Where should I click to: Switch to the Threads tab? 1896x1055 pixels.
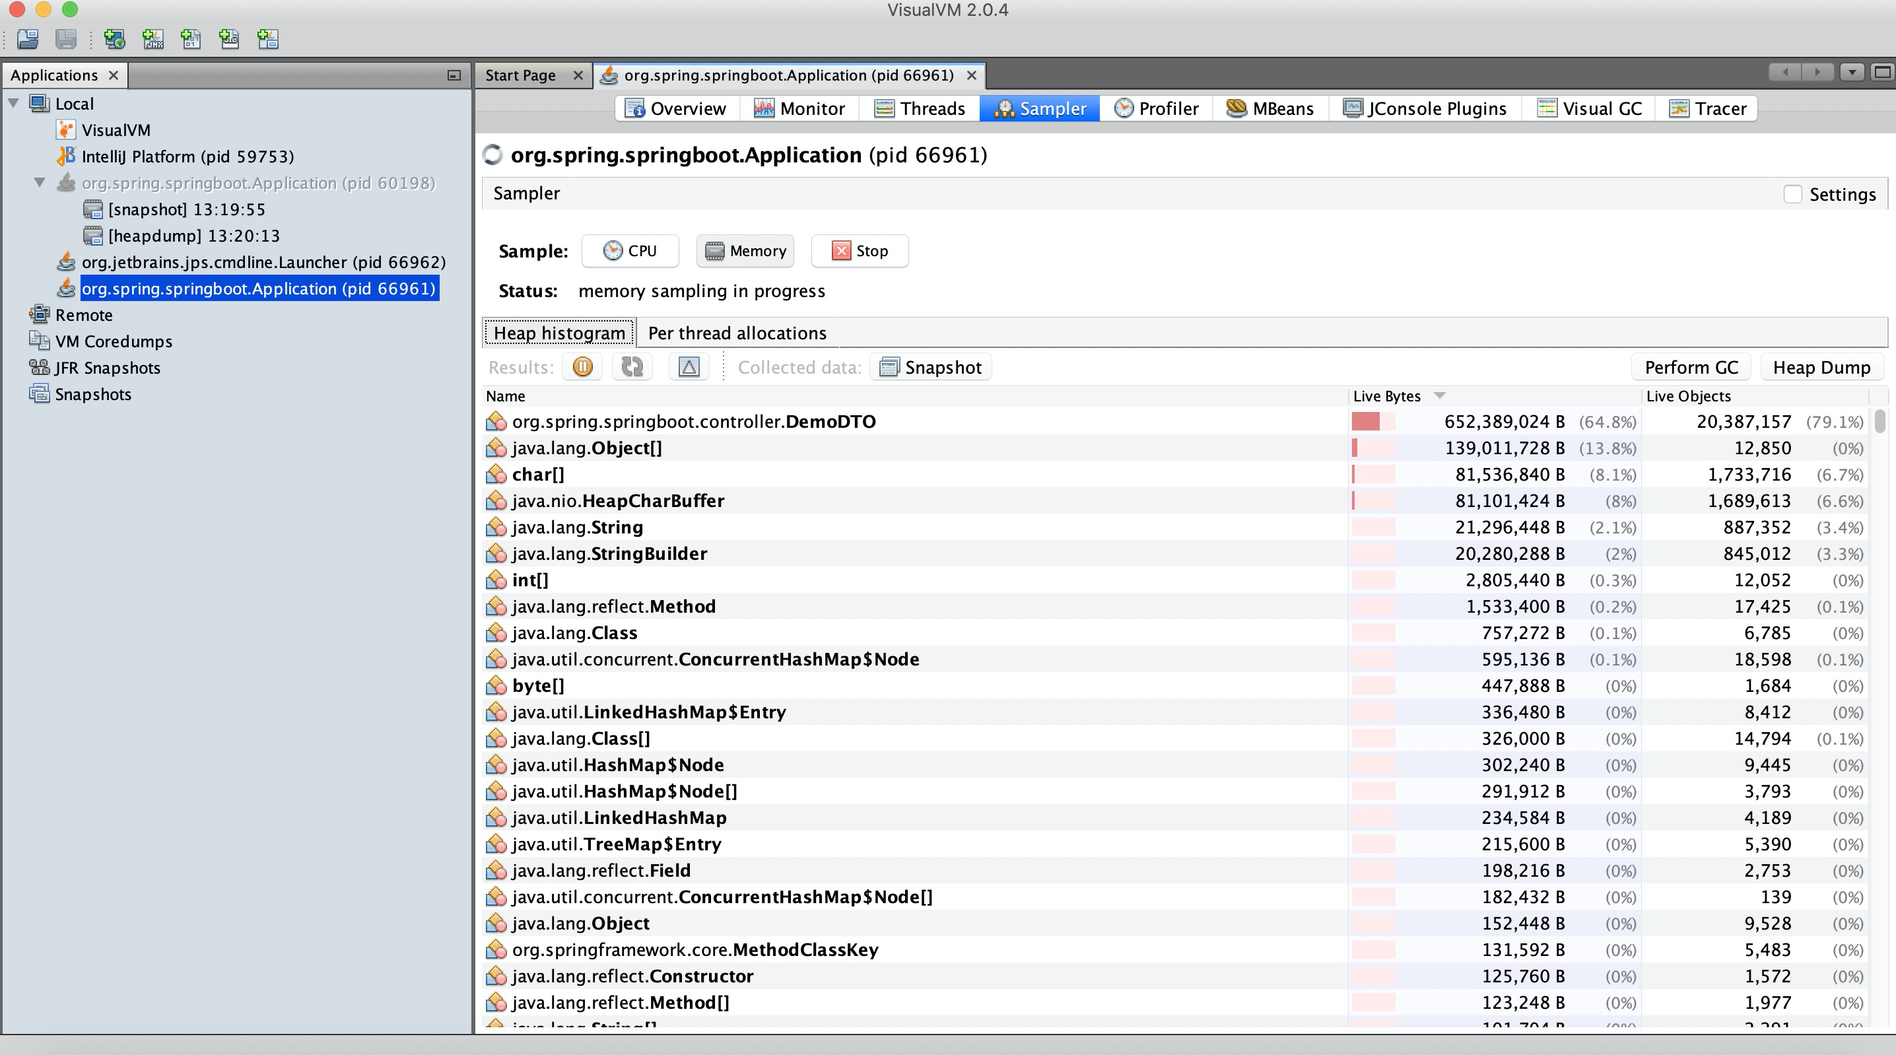pyautogui.click(x=920, y=108)
